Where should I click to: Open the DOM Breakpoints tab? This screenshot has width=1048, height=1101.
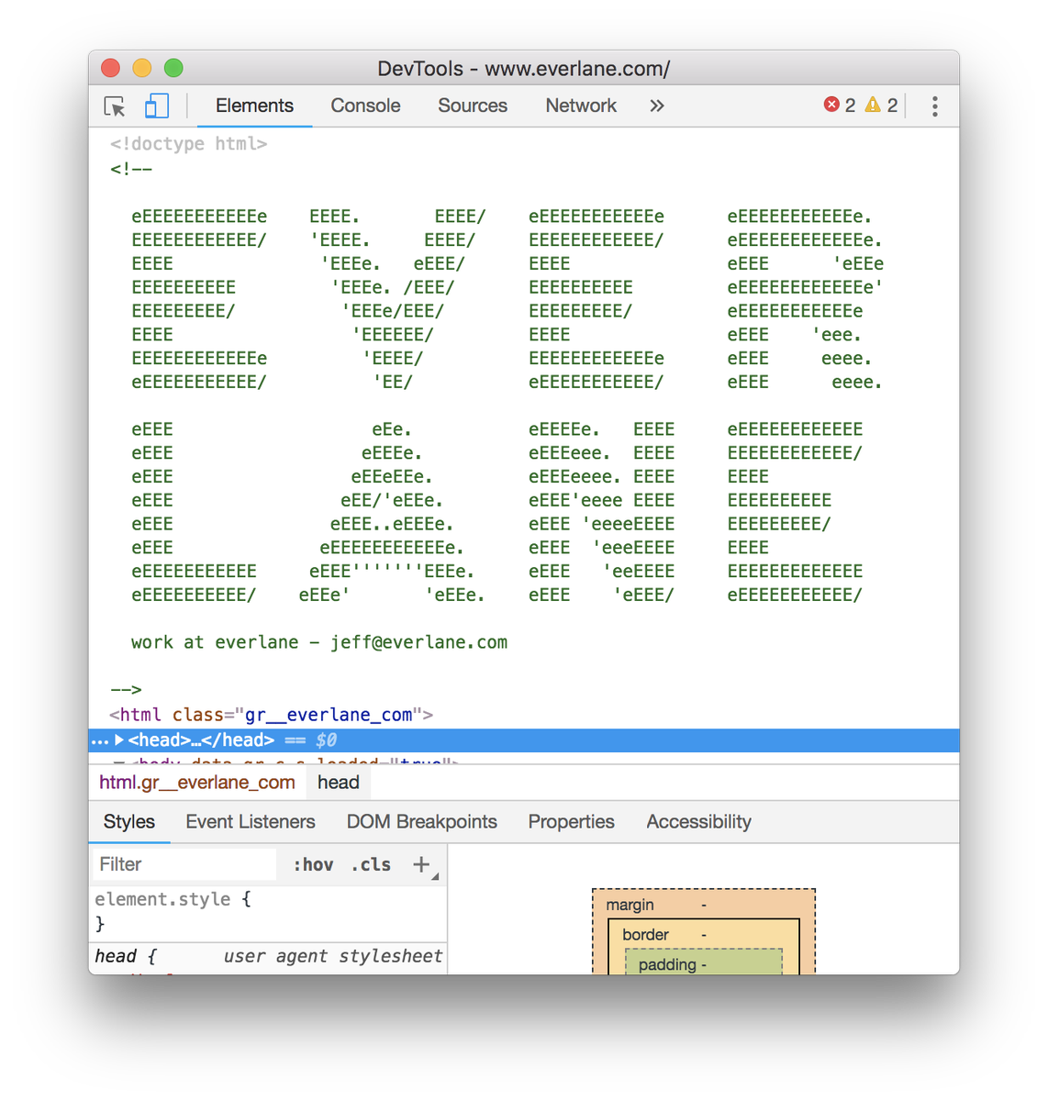tap(422, 822)
